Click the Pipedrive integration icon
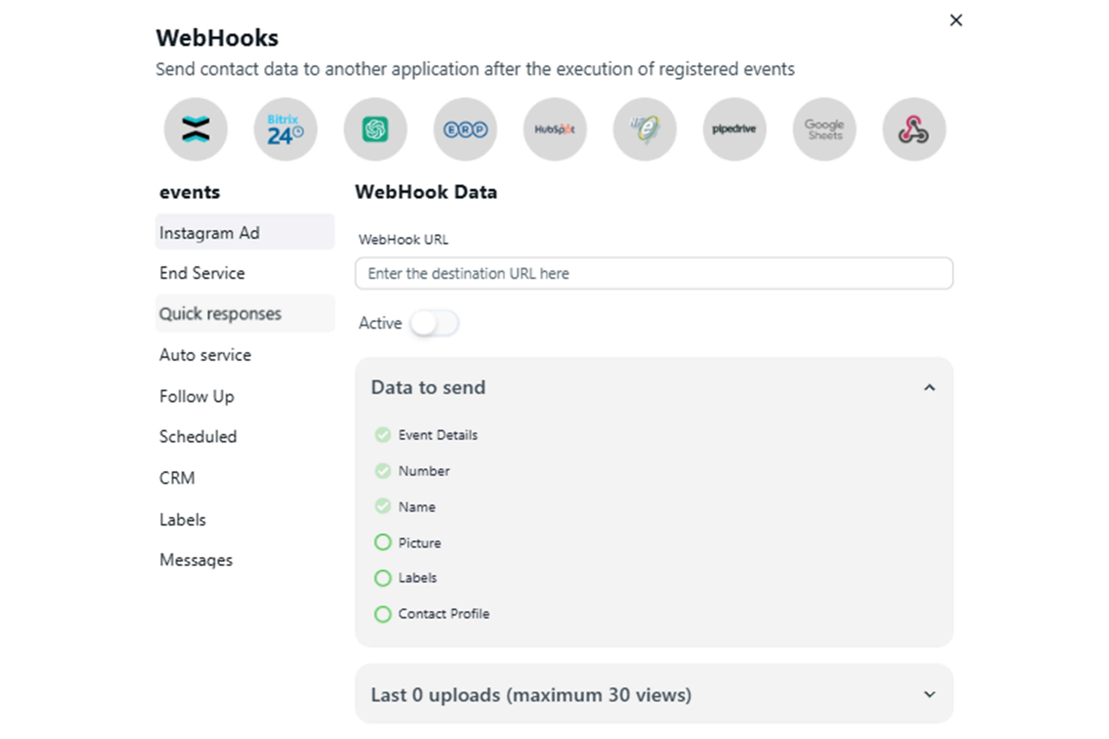 (x=734, y=129)
